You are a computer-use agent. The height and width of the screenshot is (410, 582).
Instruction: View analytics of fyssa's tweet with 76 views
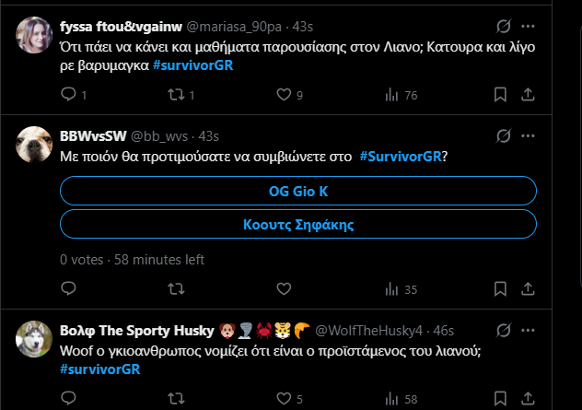pyautogui.click(x=390, y=94)
